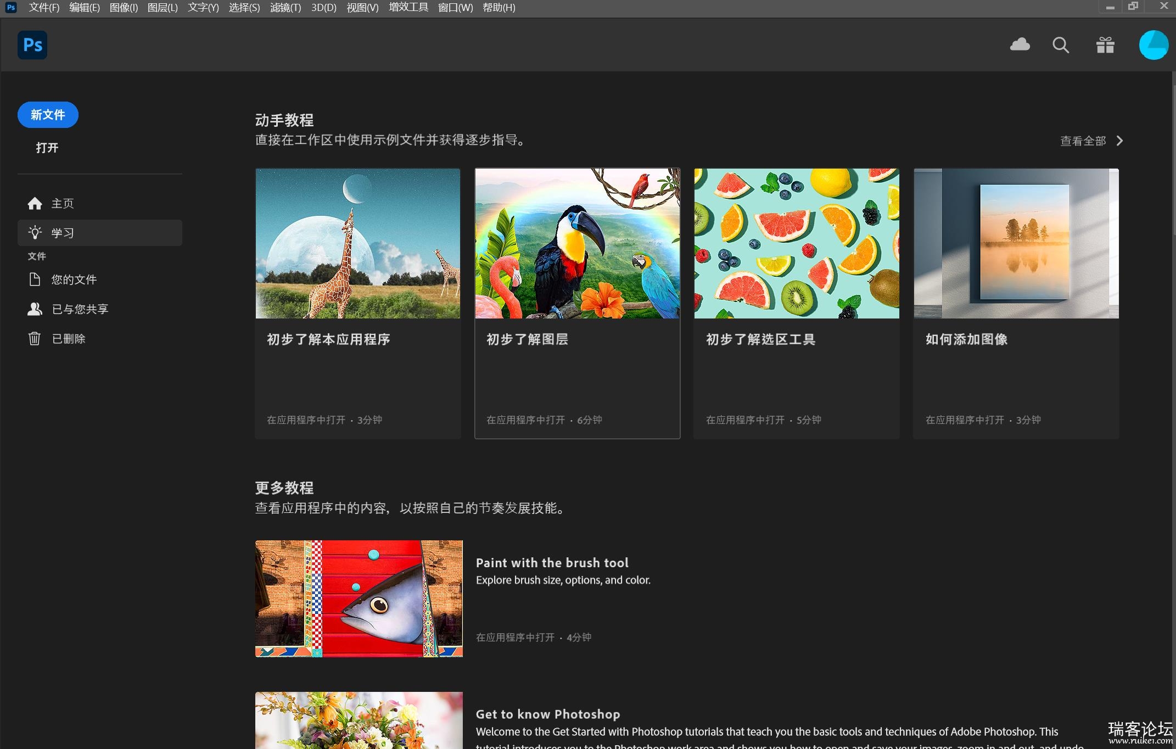Open the 选择(S) menu
Viewport: 1176px width, 749px height.
pyautogui.click(x=244, y=8)
